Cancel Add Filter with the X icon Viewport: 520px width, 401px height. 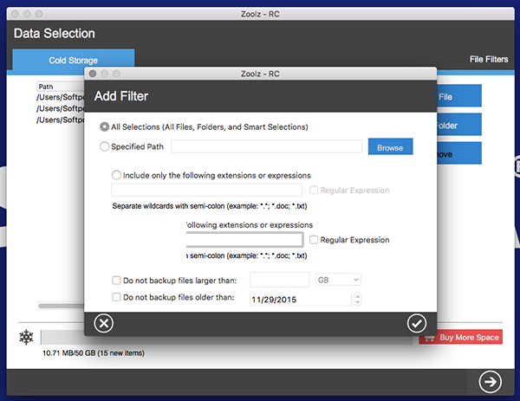point(103,323)
